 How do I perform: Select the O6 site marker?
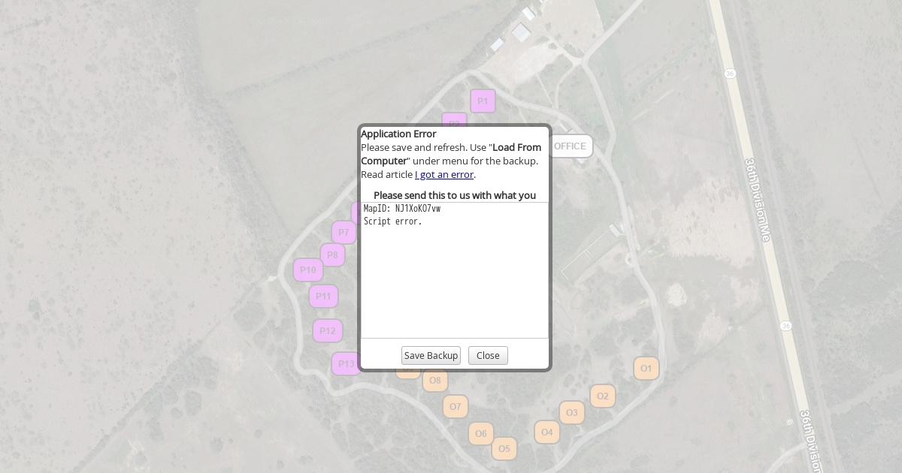click(481, 433)
